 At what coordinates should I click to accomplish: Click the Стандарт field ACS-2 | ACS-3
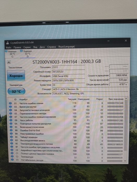click(90, 89)
